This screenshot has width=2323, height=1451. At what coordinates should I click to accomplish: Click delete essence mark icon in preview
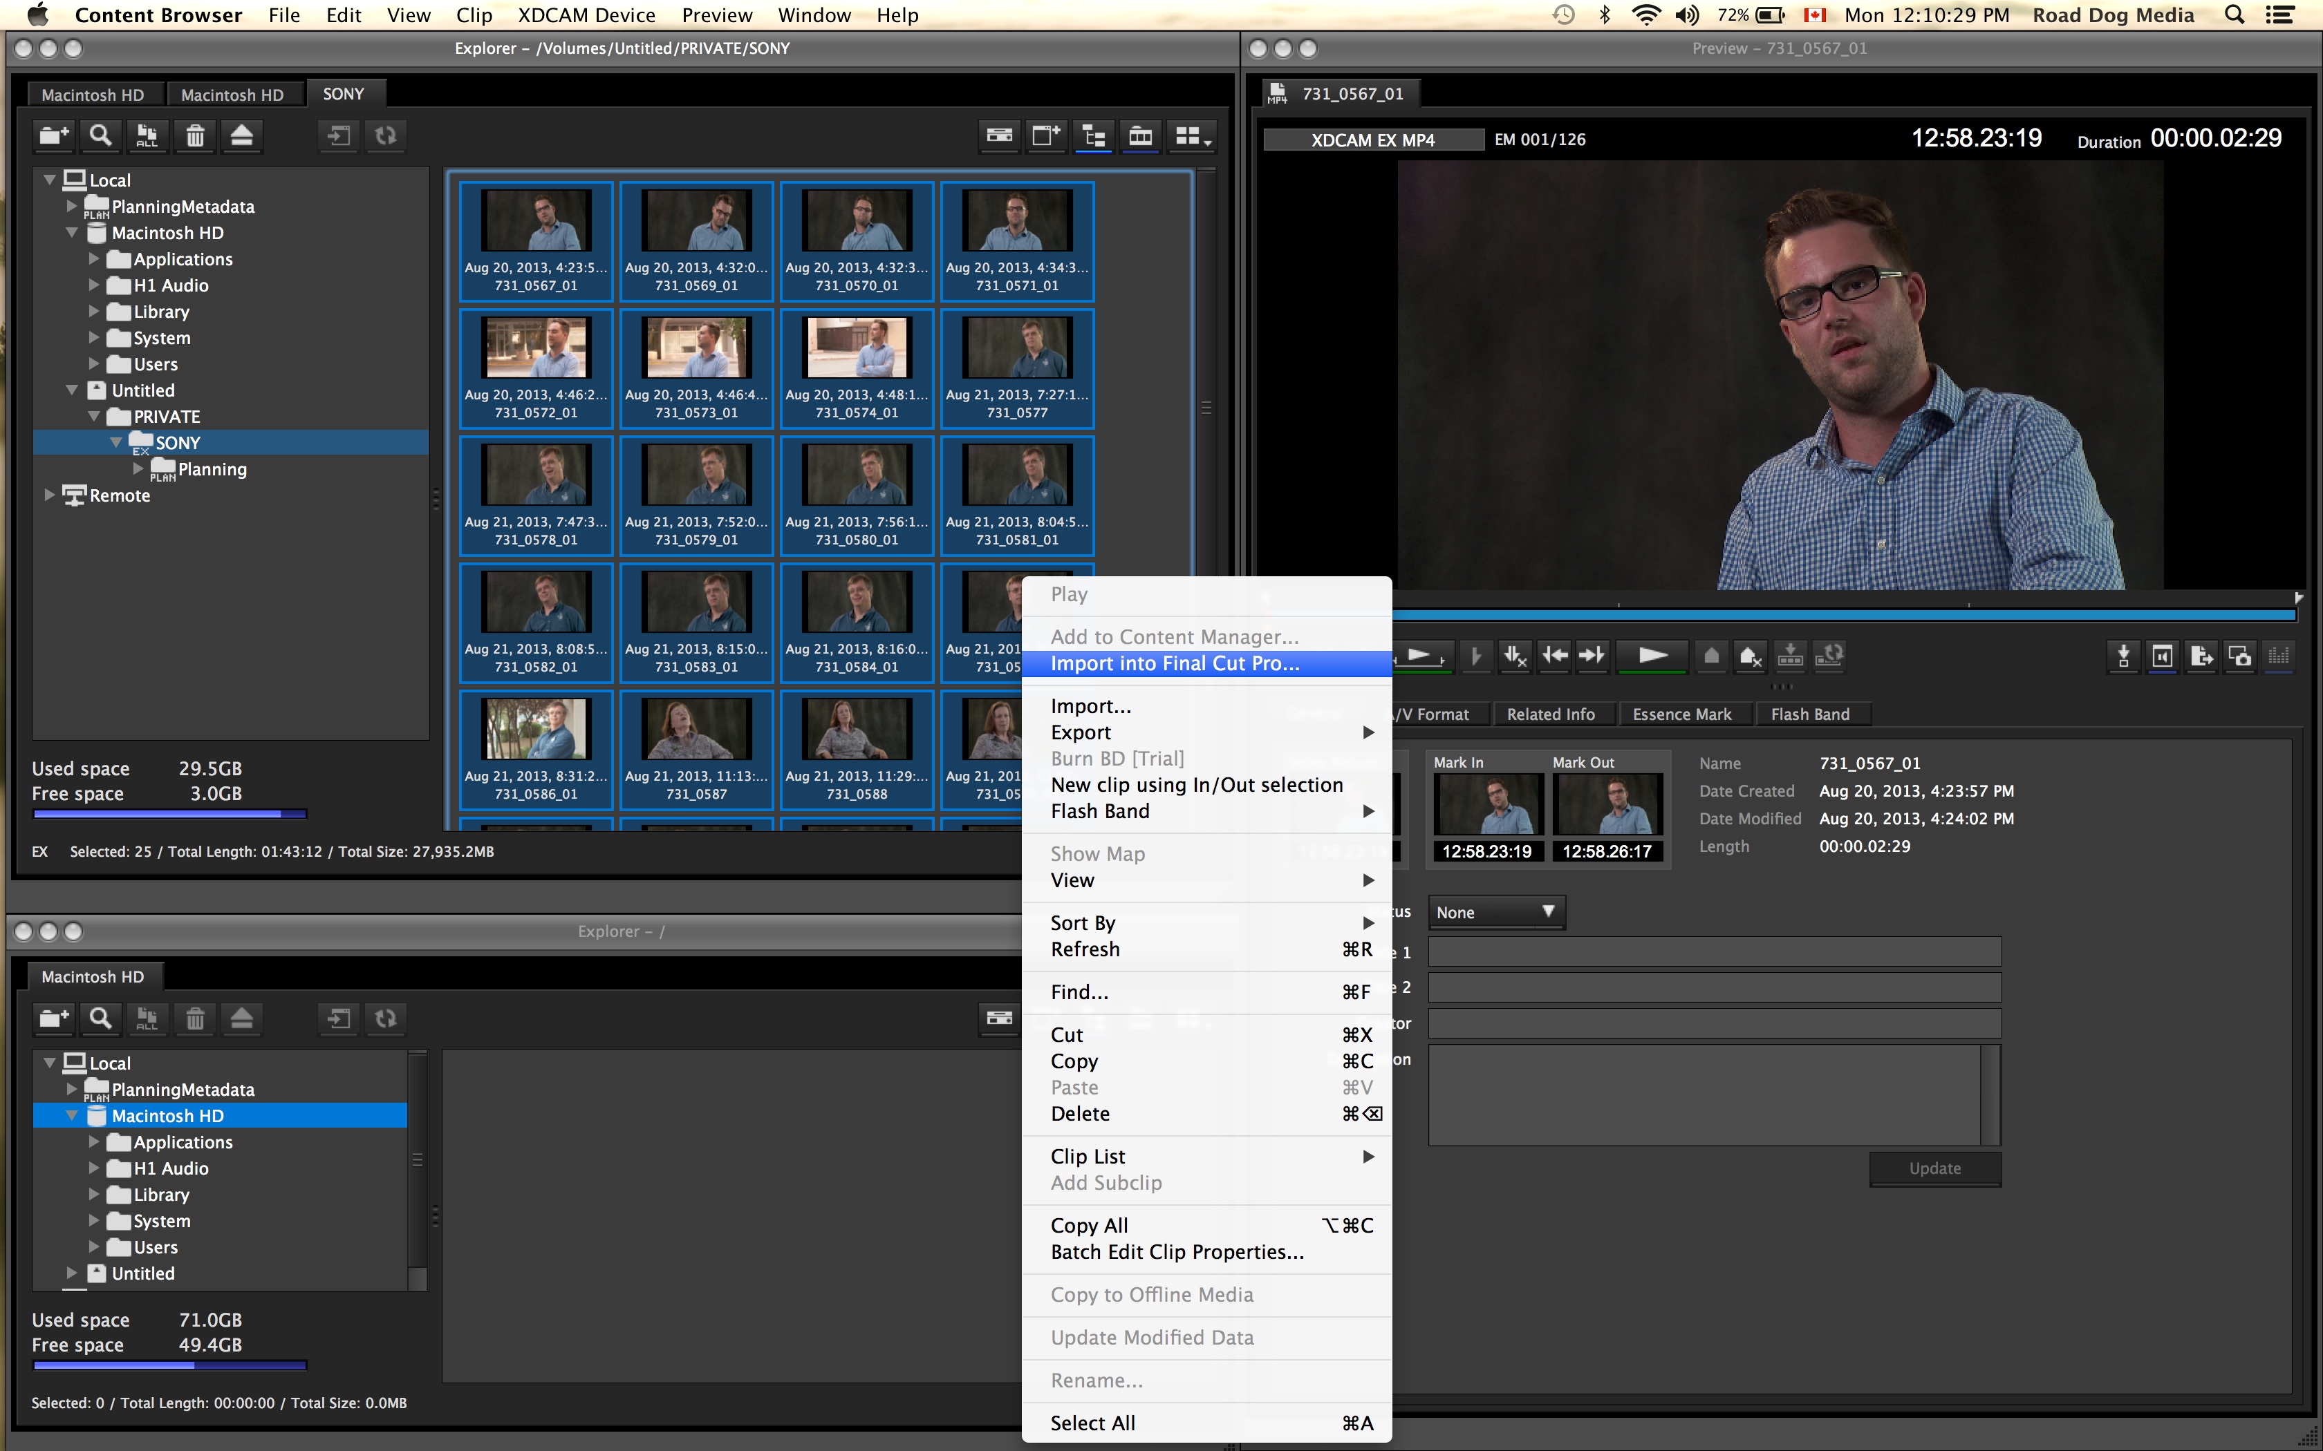pos(1751,656)
